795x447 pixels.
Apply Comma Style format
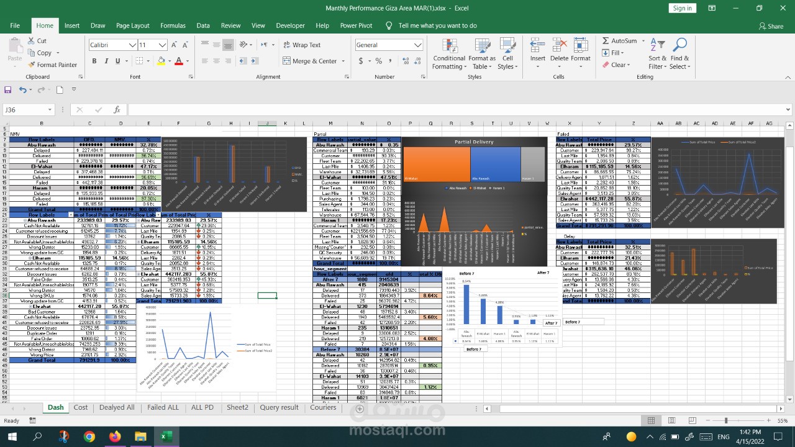391,61
